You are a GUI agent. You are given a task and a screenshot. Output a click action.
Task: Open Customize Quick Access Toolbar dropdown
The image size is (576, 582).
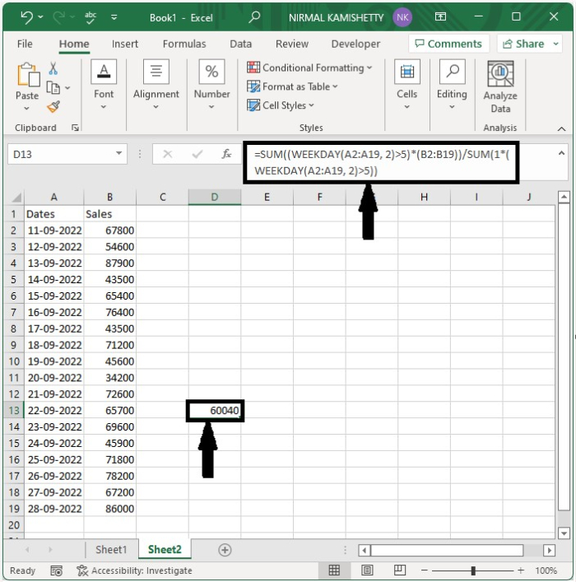click(x=114, y=17)
